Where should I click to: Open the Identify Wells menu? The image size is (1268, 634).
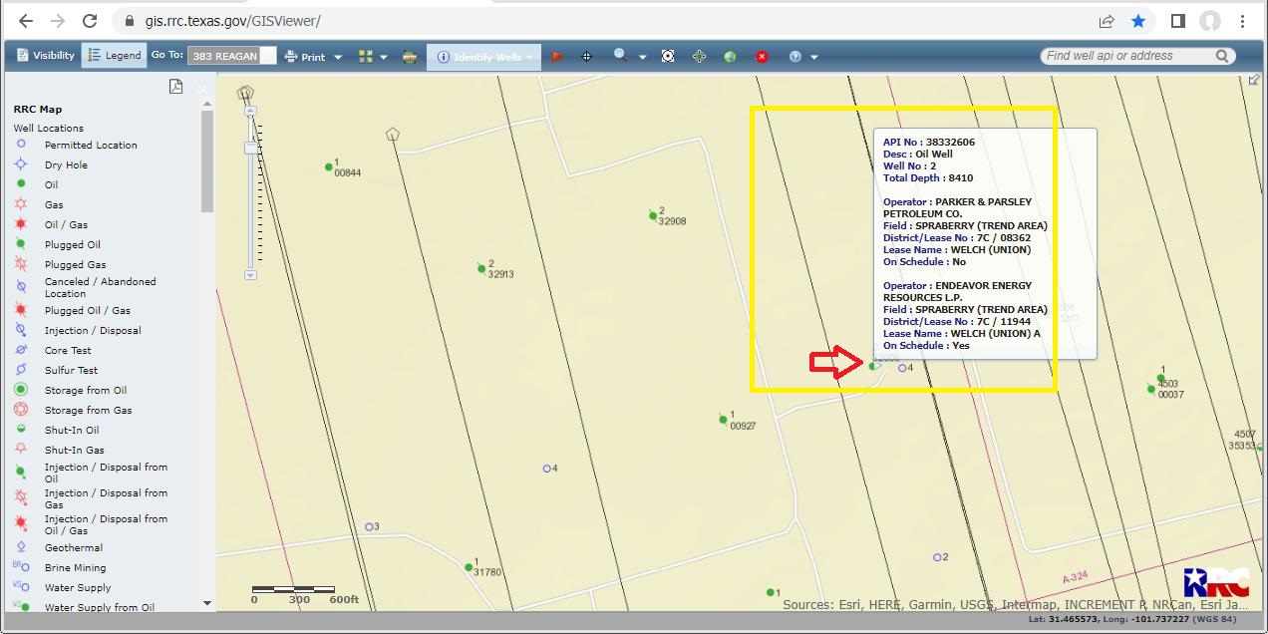point(484,57)
